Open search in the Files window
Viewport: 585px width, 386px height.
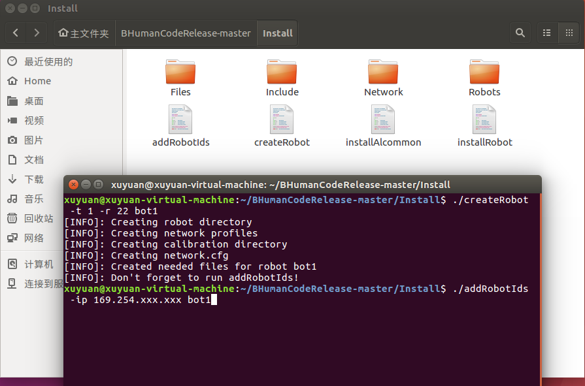pyautogui.click(x=520, y=32)
